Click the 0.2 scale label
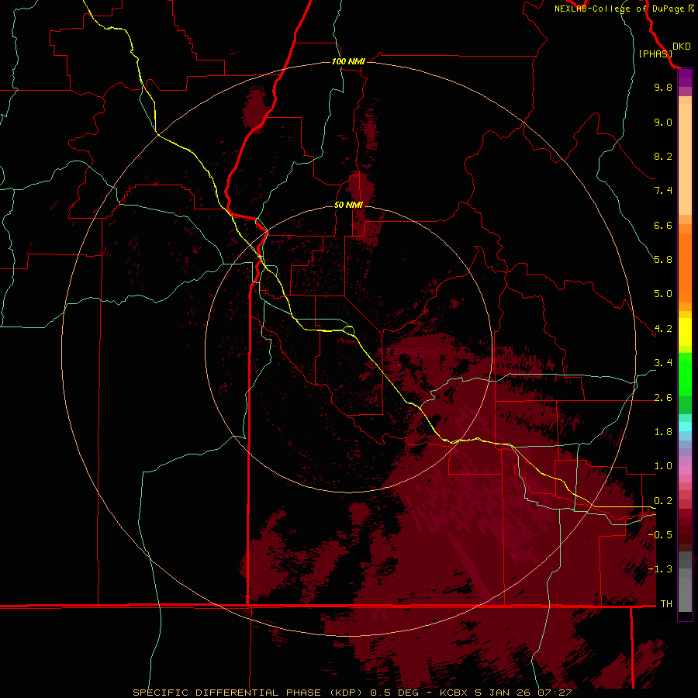The height and width of the screenshot is (698, 698). click(663, 501)
